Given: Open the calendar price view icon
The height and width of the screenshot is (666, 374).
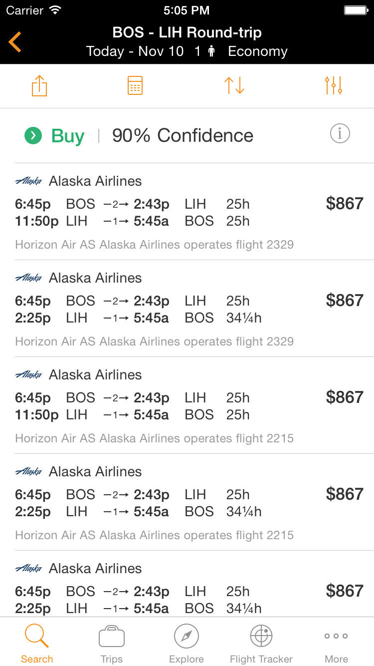Looking at the screenshot, I should (135, 85).
